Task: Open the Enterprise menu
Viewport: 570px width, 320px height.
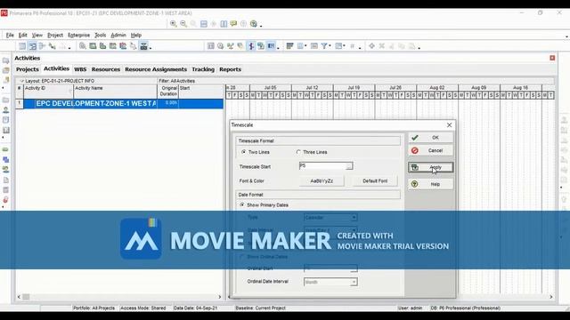Action: pyautogui.click(x=79, y=36)
